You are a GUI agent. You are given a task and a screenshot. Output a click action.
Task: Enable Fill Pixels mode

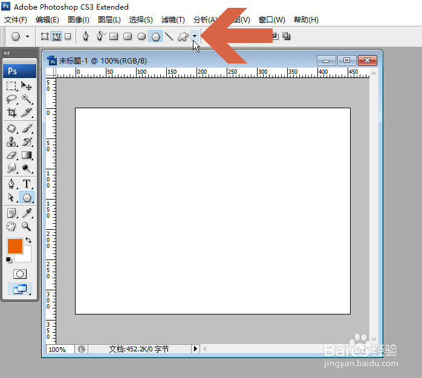[x=68, y=36]
